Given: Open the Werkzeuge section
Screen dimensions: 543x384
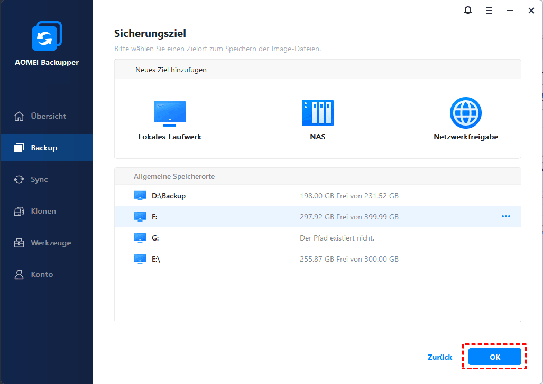Looking at the screenshot, I should 47,243.
